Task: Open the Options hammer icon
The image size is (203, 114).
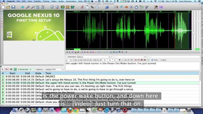Action: click(156, 7)
